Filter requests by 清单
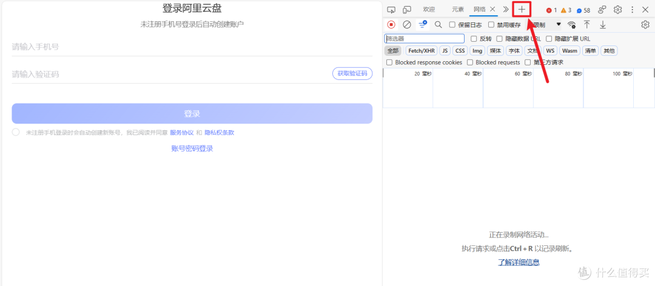655x286 pixels. point(590,50)
